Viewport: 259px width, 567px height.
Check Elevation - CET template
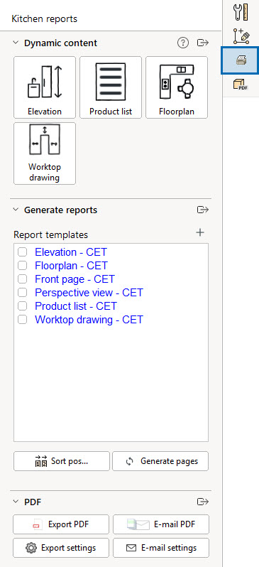tap(23, 252)
